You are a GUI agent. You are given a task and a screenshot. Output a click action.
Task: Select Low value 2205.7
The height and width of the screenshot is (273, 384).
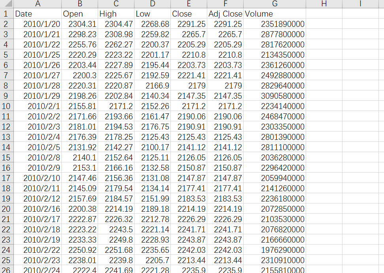153,260
